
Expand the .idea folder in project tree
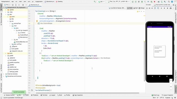click(x=6, y=12)
